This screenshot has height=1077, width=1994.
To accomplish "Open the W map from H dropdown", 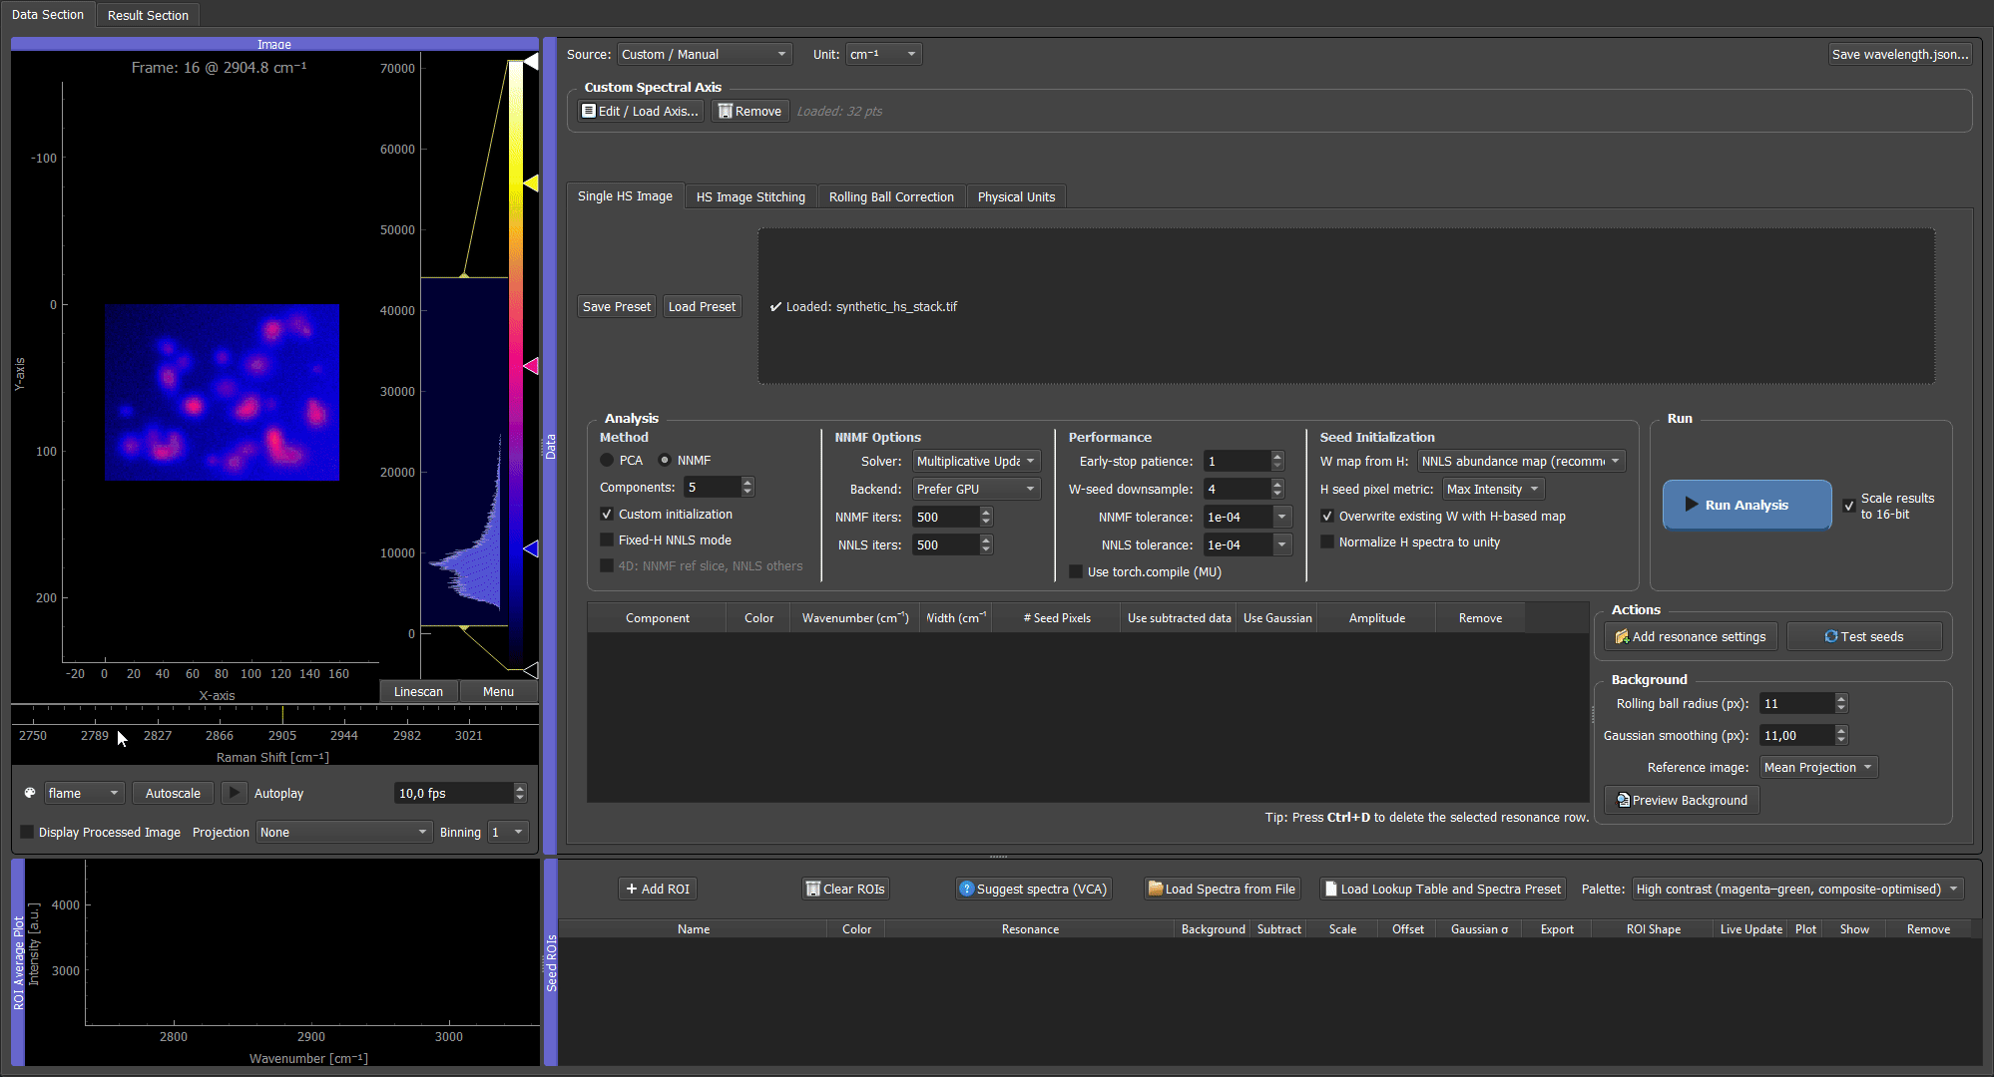I will (1521, 461).
